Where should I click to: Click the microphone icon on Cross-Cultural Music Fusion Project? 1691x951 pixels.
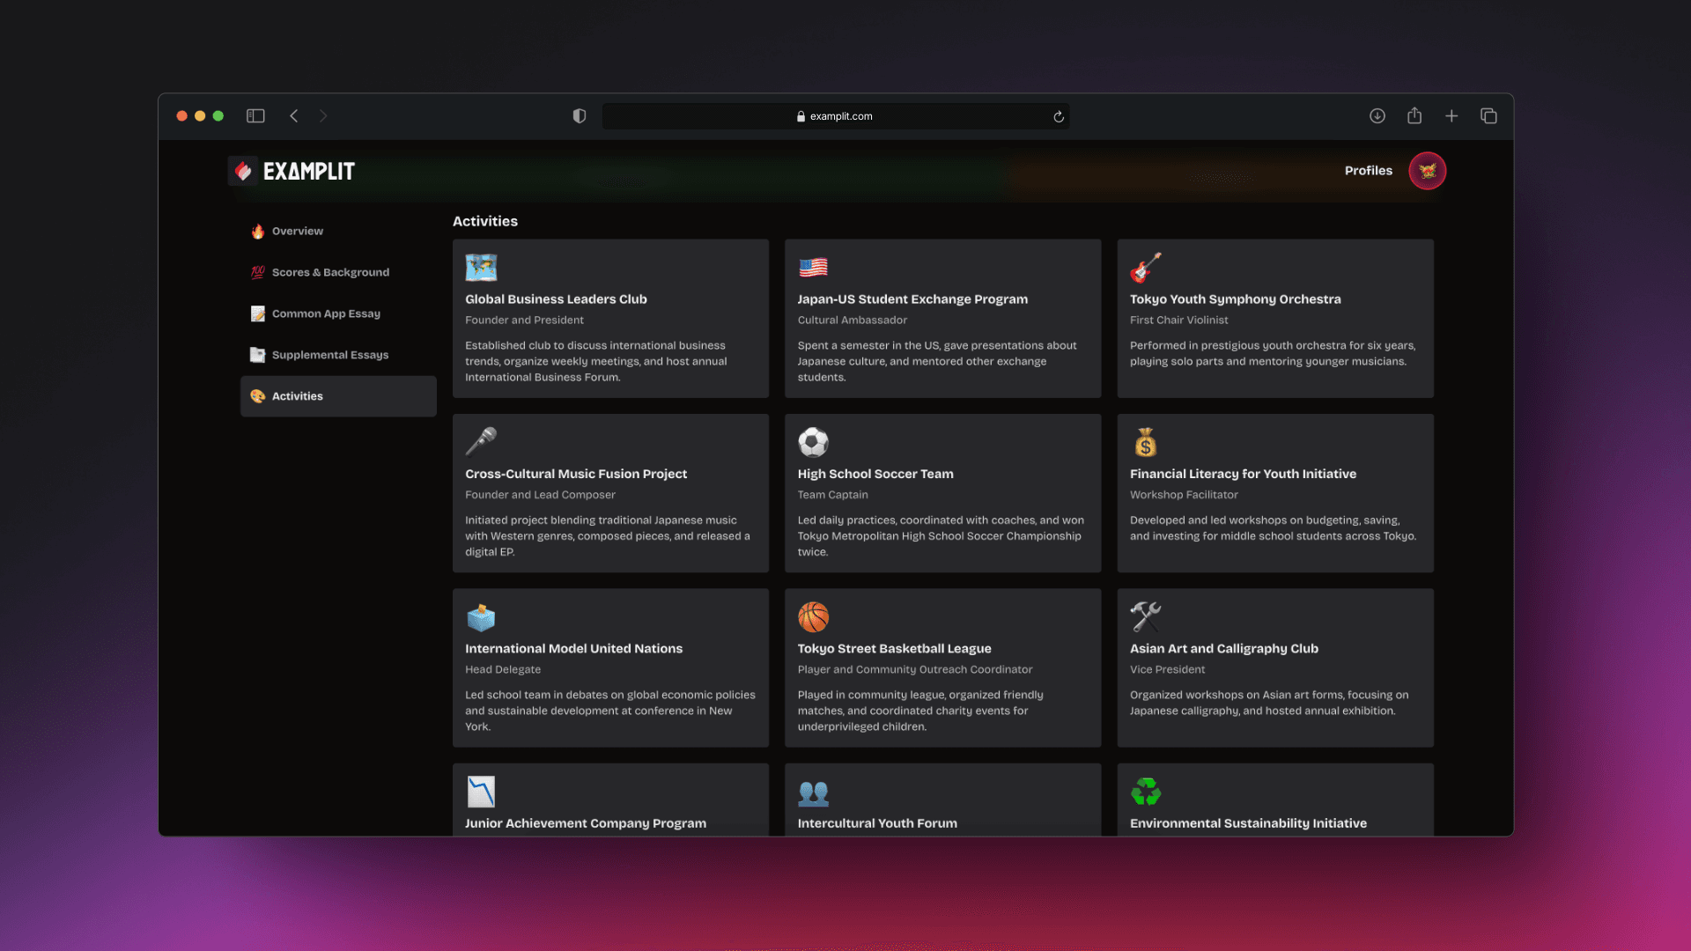pyautogui.click(x=481, y=442)
